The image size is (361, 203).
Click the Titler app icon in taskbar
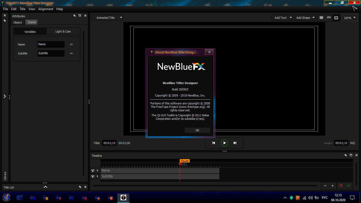pyautogui.click(x=123, y=197)
